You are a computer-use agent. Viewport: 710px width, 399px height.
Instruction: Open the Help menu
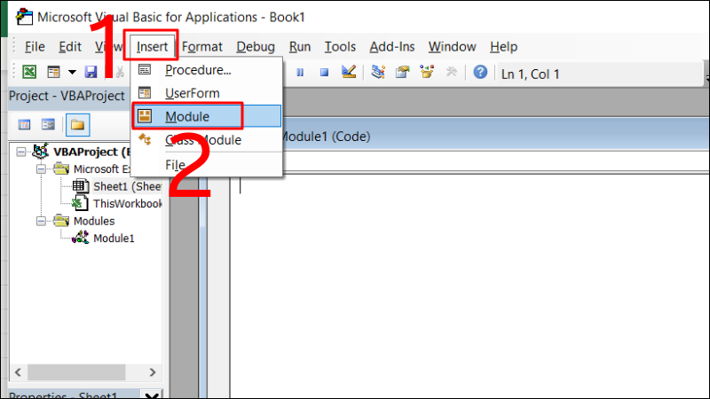[x=503, y=47]
